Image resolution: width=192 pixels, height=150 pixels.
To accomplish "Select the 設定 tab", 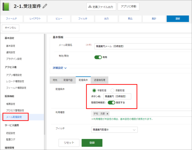I will pyautogui.click(x=178, y=19).
